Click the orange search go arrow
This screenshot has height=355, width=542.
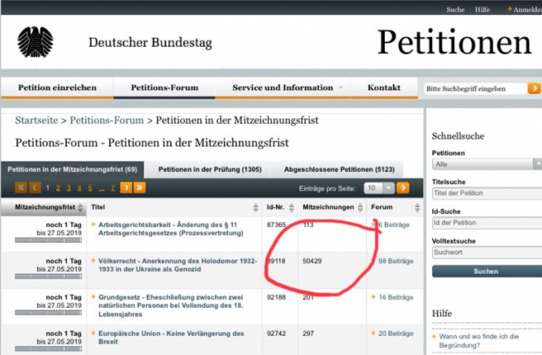[x=534, y=89]
